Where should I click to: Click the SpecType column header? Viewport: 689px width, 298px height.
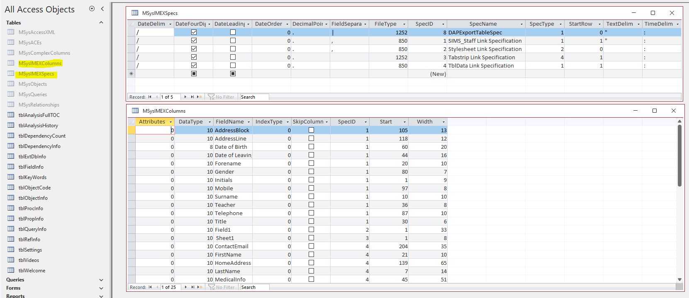545,24
